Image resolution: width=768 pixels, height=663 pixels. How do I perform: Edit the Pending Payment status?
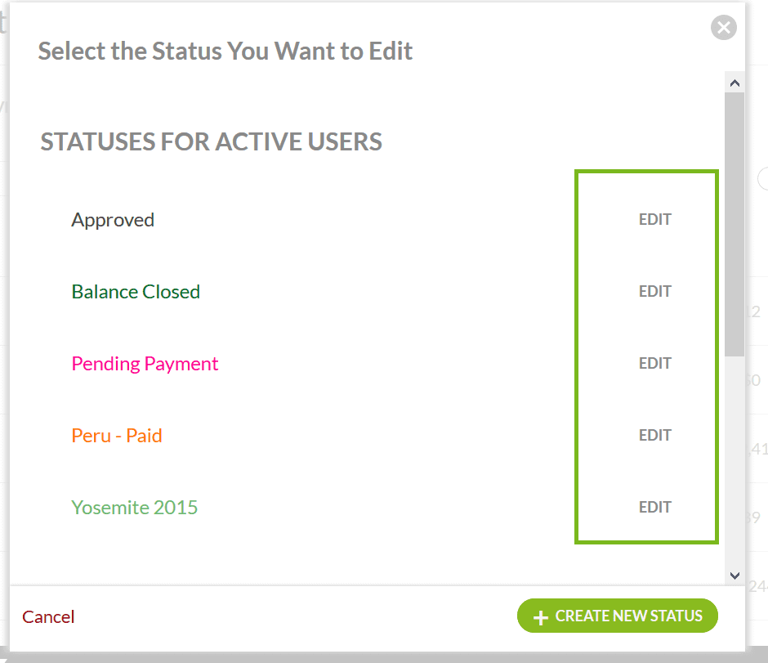(x=654, y=363)
